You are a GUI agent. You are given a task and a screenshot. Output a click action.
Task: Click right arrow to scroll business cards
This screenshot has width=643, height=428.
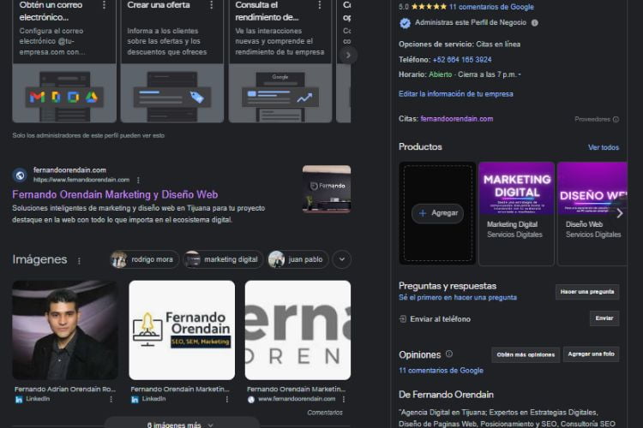tap(347, 55)
